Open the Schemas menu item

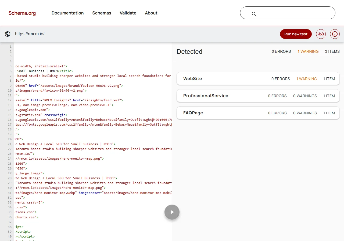pos(102,13)
